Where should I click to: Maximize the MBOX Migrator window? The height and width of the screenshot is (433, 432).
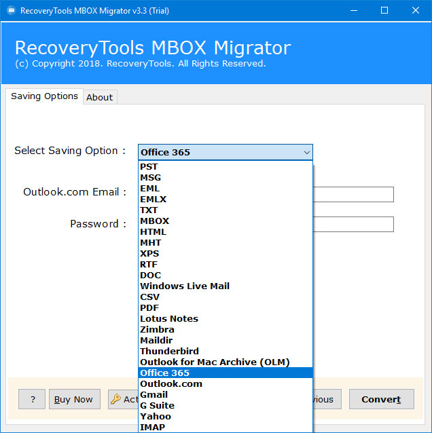(x=384, y=10)
